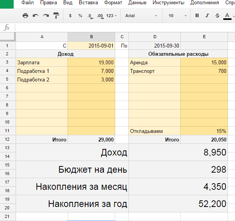Toggle italic formatting
This screenshot has width=235, height=221.
(207, 16)
